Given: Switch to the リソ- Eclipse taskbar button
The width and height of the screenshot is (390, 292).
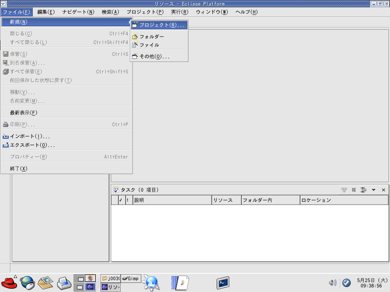Looking at the screenshot, I should coord(111,287).
